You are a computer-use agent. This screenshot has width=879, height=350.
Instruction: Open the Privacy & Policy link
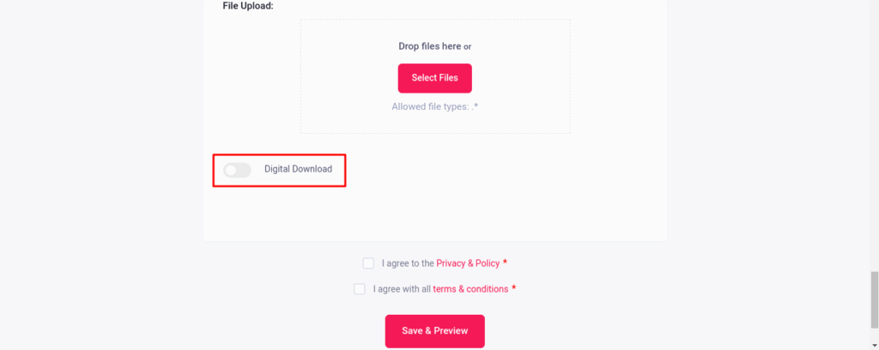(x=468, y=263)
